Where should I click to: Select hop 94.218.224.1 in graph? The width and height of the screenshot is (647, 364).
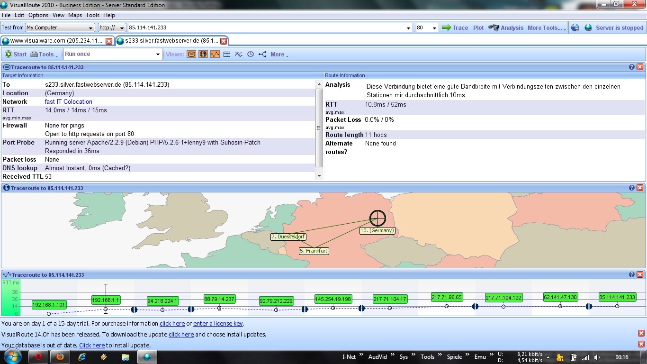click(162, 301)
